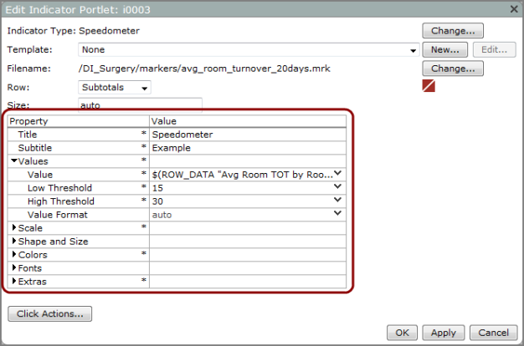Open High Threshold dropdown arrow
This screenshot has height=346, width=524.
pyautogui.click(x=338, y=201)
